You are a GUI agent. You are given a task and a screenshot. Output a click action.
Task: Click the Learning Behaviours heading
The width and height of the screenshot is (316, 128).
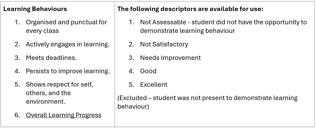click(35, 9)
